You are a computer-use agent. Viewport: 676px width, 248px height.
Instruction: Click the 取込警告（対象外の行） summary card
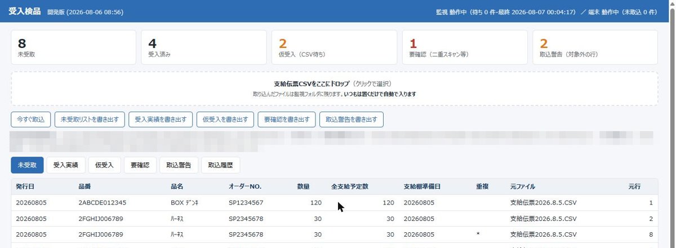pyautogui.click(x=595, y=47)
